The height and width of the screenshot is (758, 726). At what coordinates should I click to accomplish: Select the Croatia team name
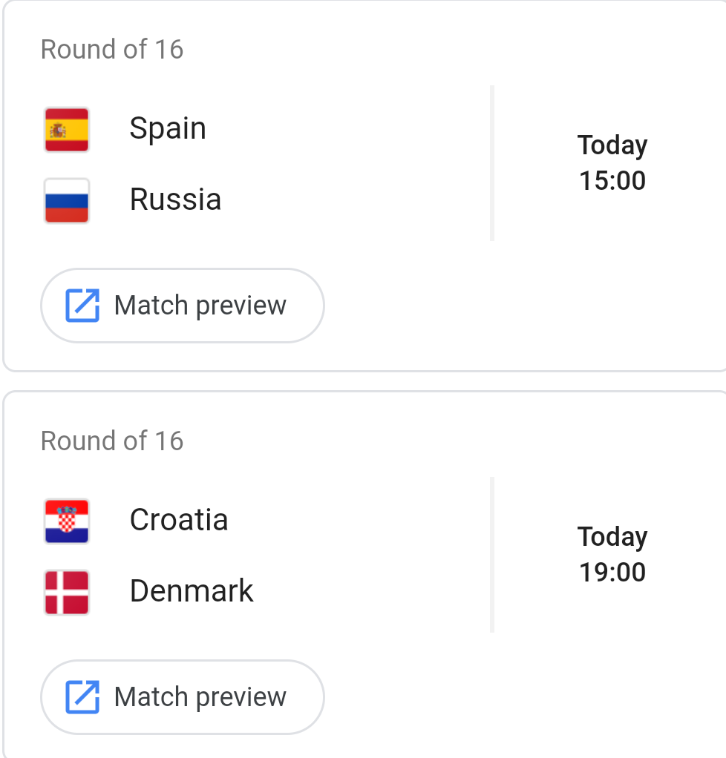click(178, 520)
